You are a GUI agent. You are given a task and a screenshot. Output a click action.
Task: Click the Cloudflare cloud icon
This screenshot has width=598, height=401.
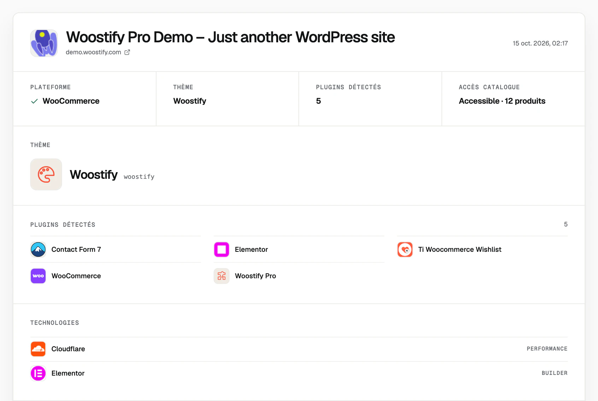[38, 349]
